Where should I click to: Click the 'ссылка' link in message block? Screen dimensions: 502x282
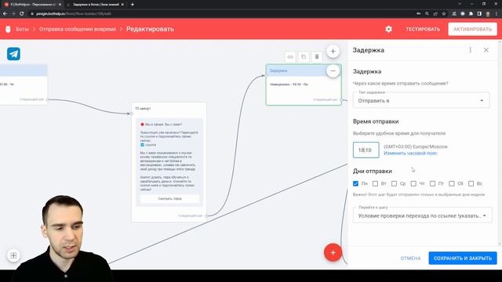click(x=151, y=145)
